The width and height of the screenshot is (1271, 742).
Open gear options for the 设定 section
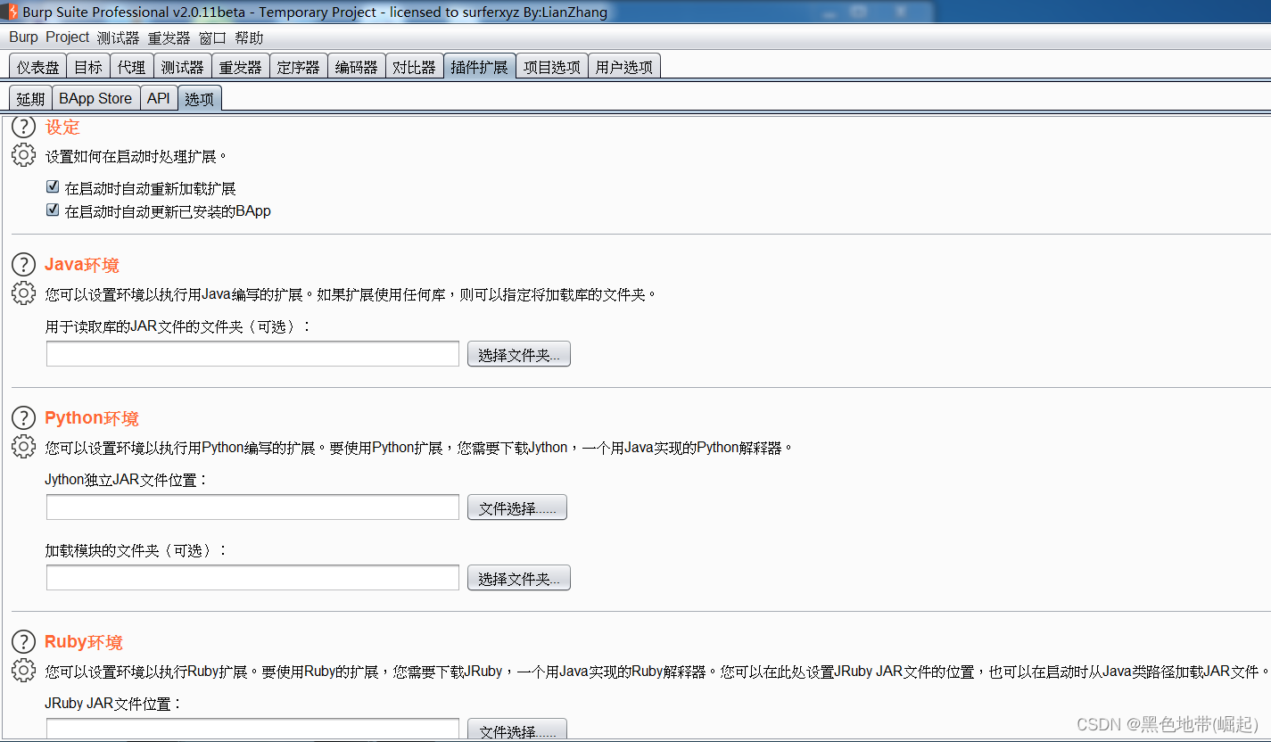23,155
